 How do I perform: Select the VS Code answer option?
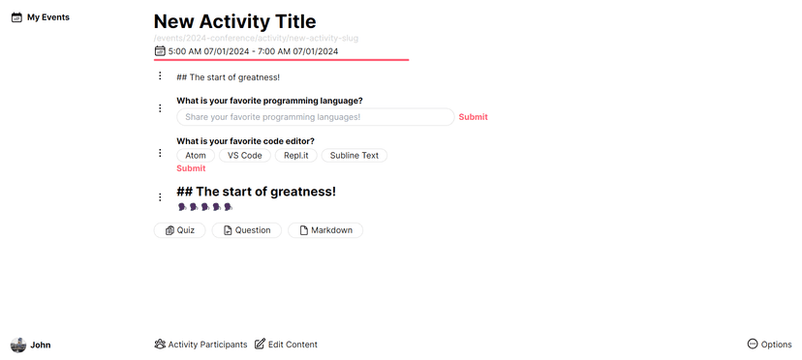pos(245,156)
